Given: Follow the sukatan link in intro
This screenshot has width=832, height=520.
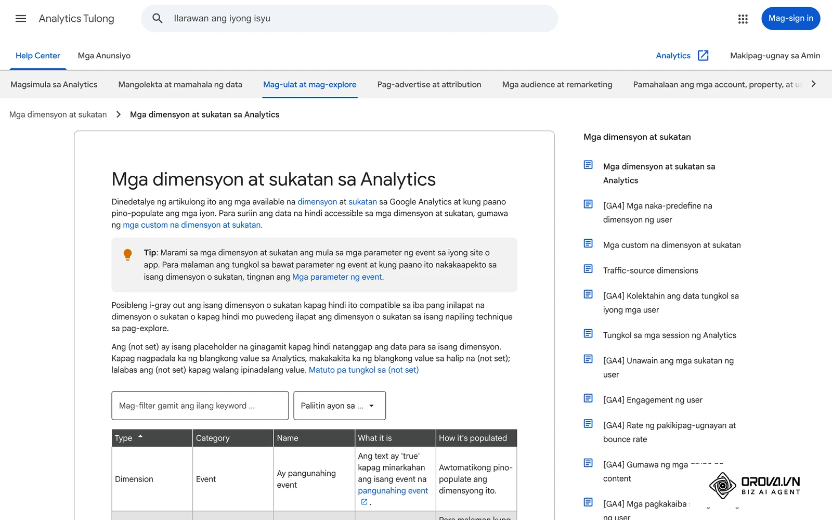Looking at the screenshot, I should point(362,202).
